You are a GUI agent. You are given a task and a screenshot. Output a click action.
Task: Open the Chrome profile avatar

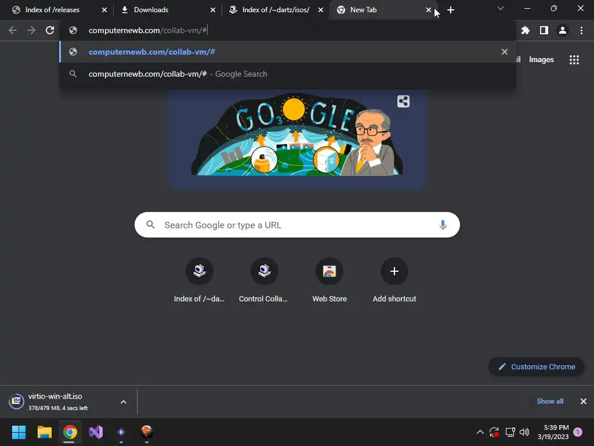pos(563,30)
